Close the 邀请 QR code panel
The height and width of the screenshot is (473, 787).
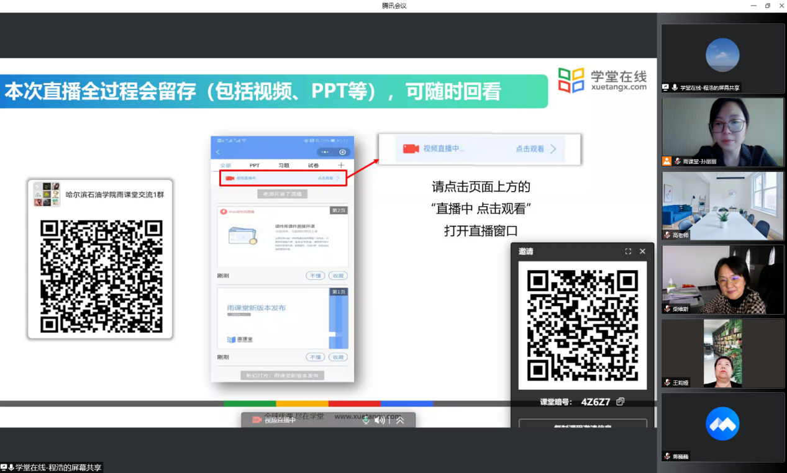pos(642,251)
